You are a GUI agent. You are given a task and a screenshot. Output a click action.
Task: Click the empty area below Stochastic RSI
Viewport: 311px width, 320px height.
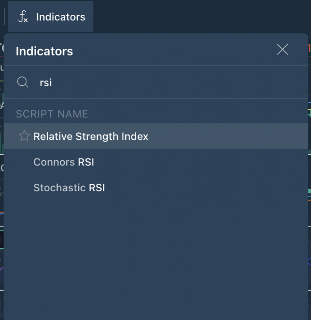tap(155, 250)
